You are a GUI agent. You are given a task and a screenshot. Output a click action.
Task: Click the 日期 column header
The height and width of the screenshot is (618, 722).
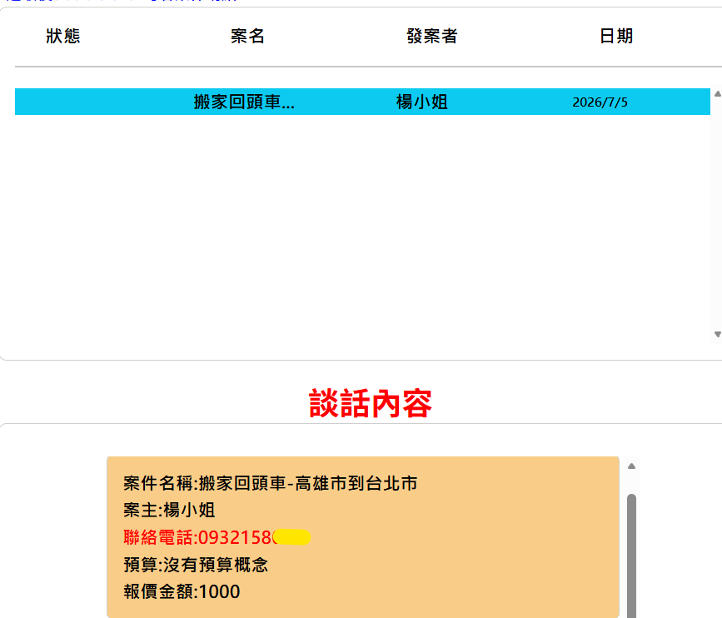(x=616, y=36)
